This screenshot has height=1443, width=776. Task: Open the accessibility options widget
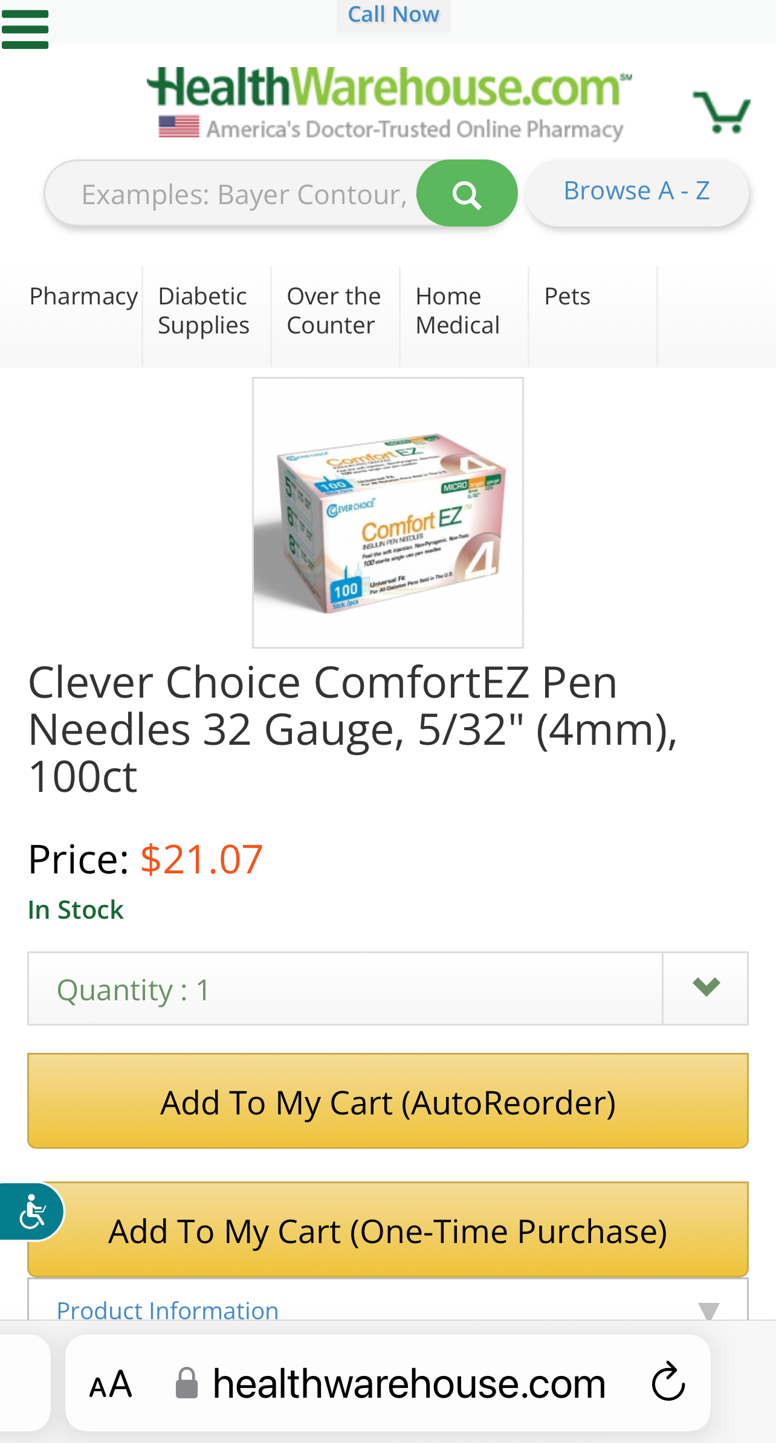31,1212
